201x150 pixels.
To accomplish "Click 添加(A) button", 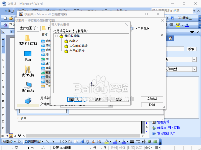I will [152, 99].
